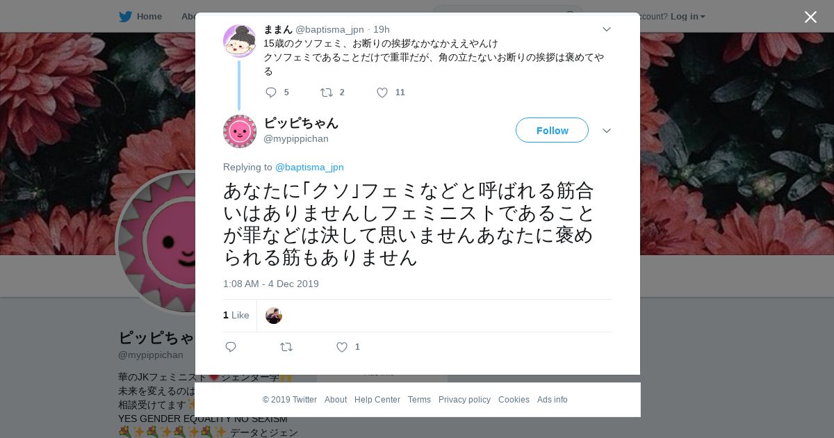Image resolution: width=834 pixels, height=438 pixels.
Task: Open tweet timestamp 1:08 AM - 4 Dec 2019
Action: pyautogui.click(x=271, y=284)
